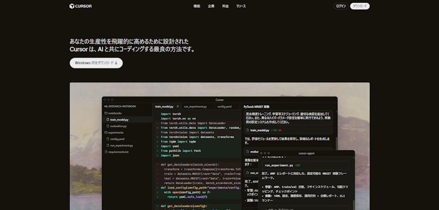Open the 機能 navigation menu

[x=197, y=6]
